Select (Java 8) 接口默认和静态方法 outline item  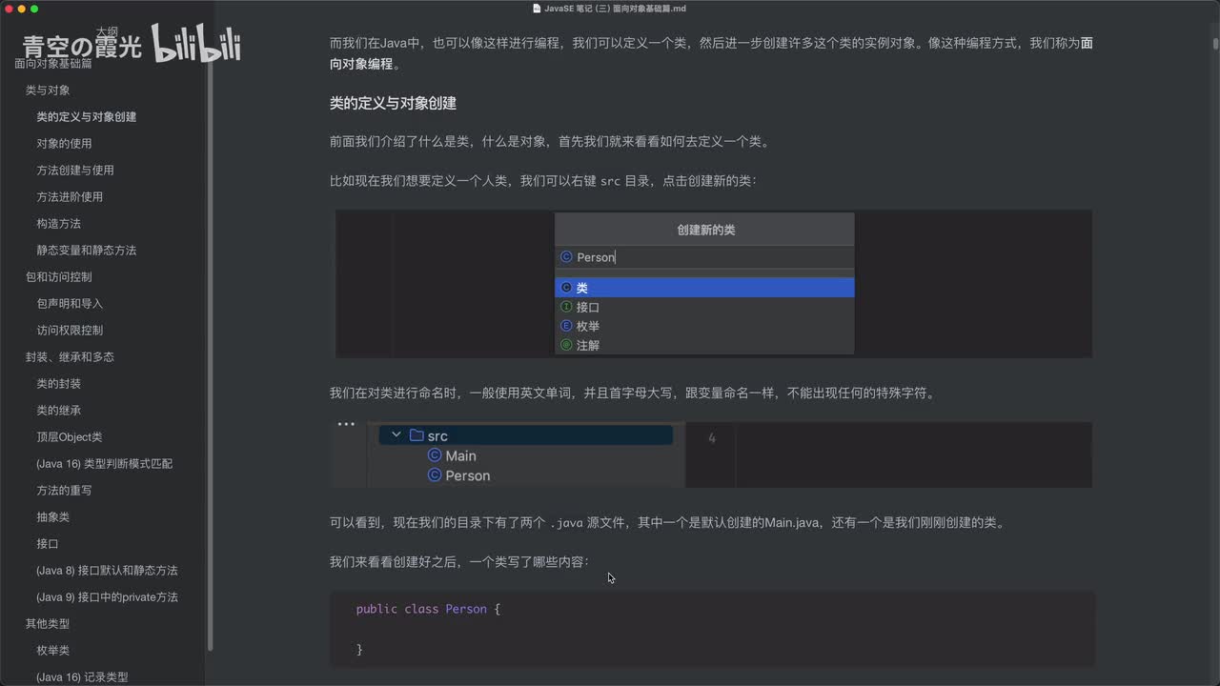[x=107, y=571]
